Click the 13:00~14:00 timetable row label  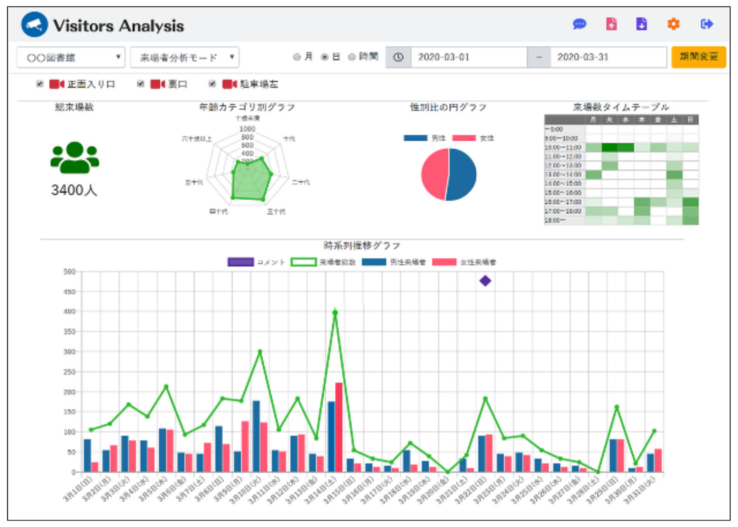coord(563,175)
